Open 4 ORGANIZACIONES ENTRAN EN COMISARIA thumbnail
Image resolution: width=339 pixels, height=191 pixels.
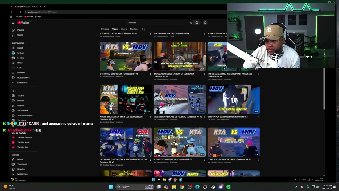[x=180, y=57]
